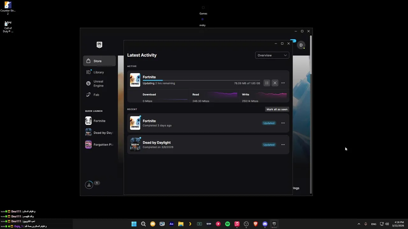Open volume control in system tray
Screen dimensions: 408x229
(x=387, y=224)
